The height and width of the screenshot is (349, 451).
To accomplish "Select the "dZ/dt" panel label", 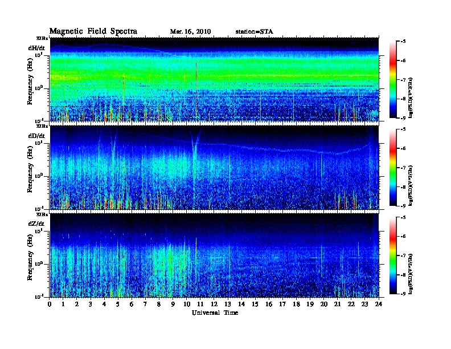I will click(36, 224).
